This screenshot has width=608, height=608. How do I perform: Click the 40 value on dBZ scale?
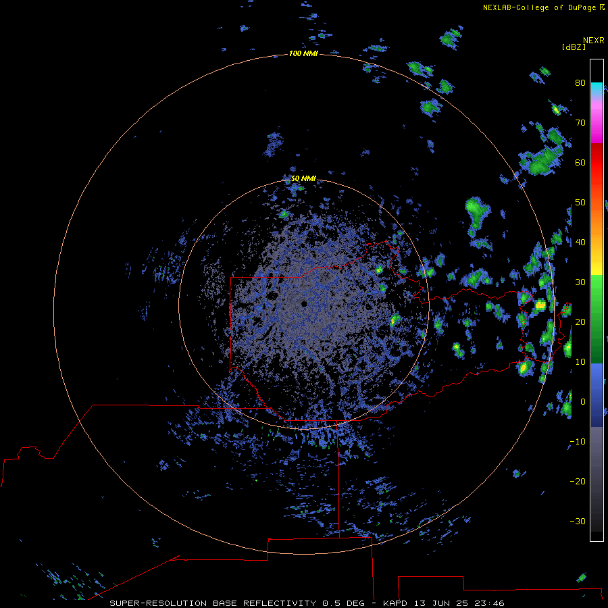point(580,242)
